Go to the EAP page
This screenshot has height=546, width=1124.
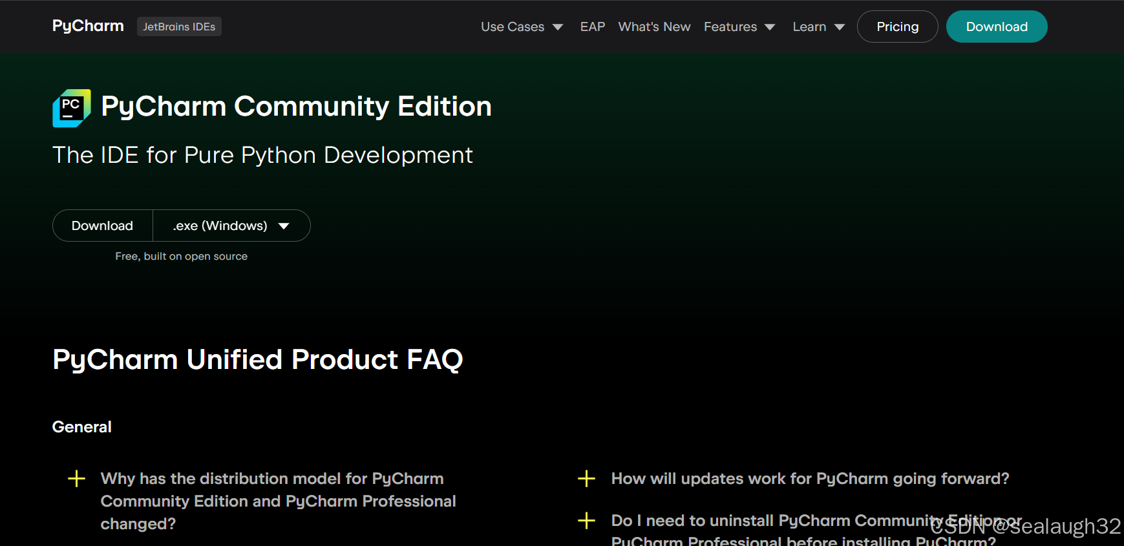coord(593,26)
